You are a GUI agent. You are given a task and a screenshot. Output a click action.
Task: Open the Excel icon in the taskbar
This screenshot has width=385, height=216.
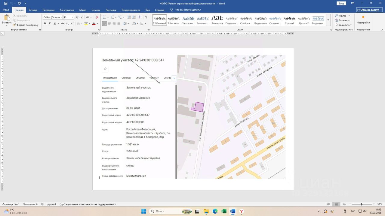[x=224, y=211]
